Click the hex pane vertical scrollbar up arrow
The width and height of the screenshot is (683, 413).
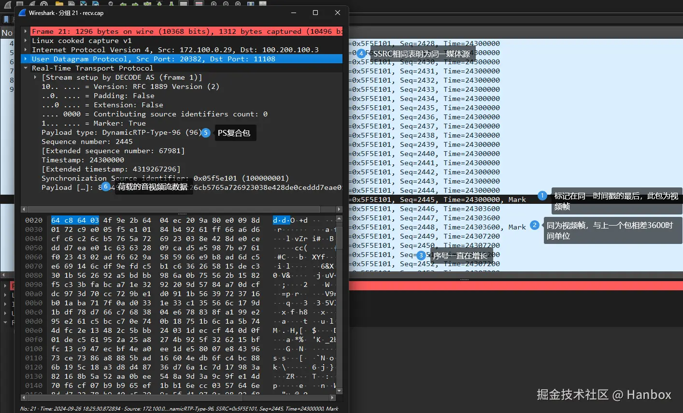click(339, 219)
